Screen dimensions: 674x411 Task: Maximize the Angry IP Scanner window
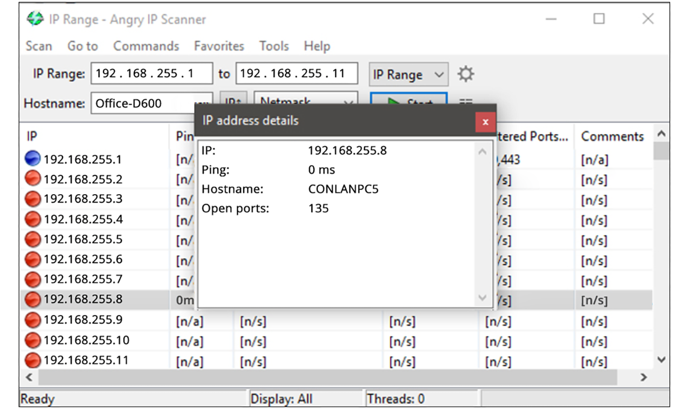pos(599,19)
